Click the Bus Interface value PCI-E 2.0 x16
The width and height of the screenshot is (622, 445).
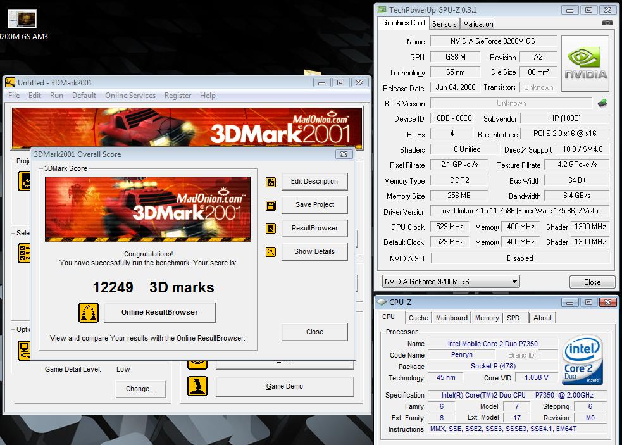564,134
